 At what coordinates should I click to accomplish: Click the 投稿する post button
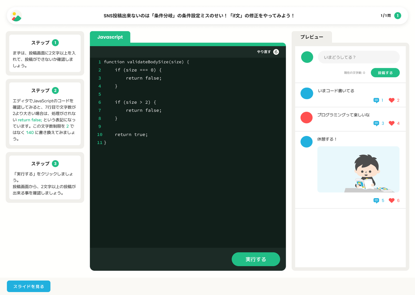385,73
